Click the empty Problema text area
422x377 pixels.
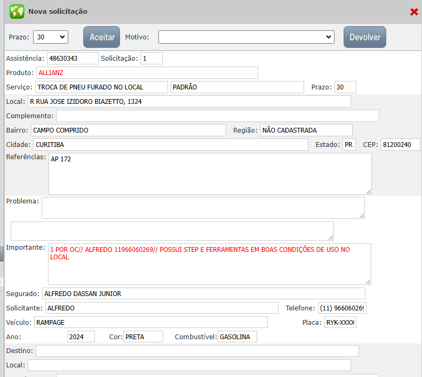[203, 208]
